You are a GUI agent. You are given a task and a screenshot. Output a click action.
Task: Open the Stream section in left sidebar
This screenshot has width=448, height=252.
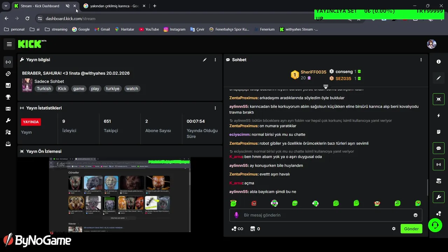click(8, 62)
